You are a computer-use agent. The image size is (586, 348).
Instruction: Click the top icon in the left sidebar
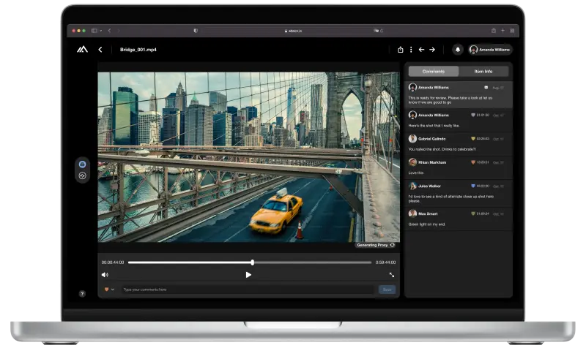click(x=82, y=164)
